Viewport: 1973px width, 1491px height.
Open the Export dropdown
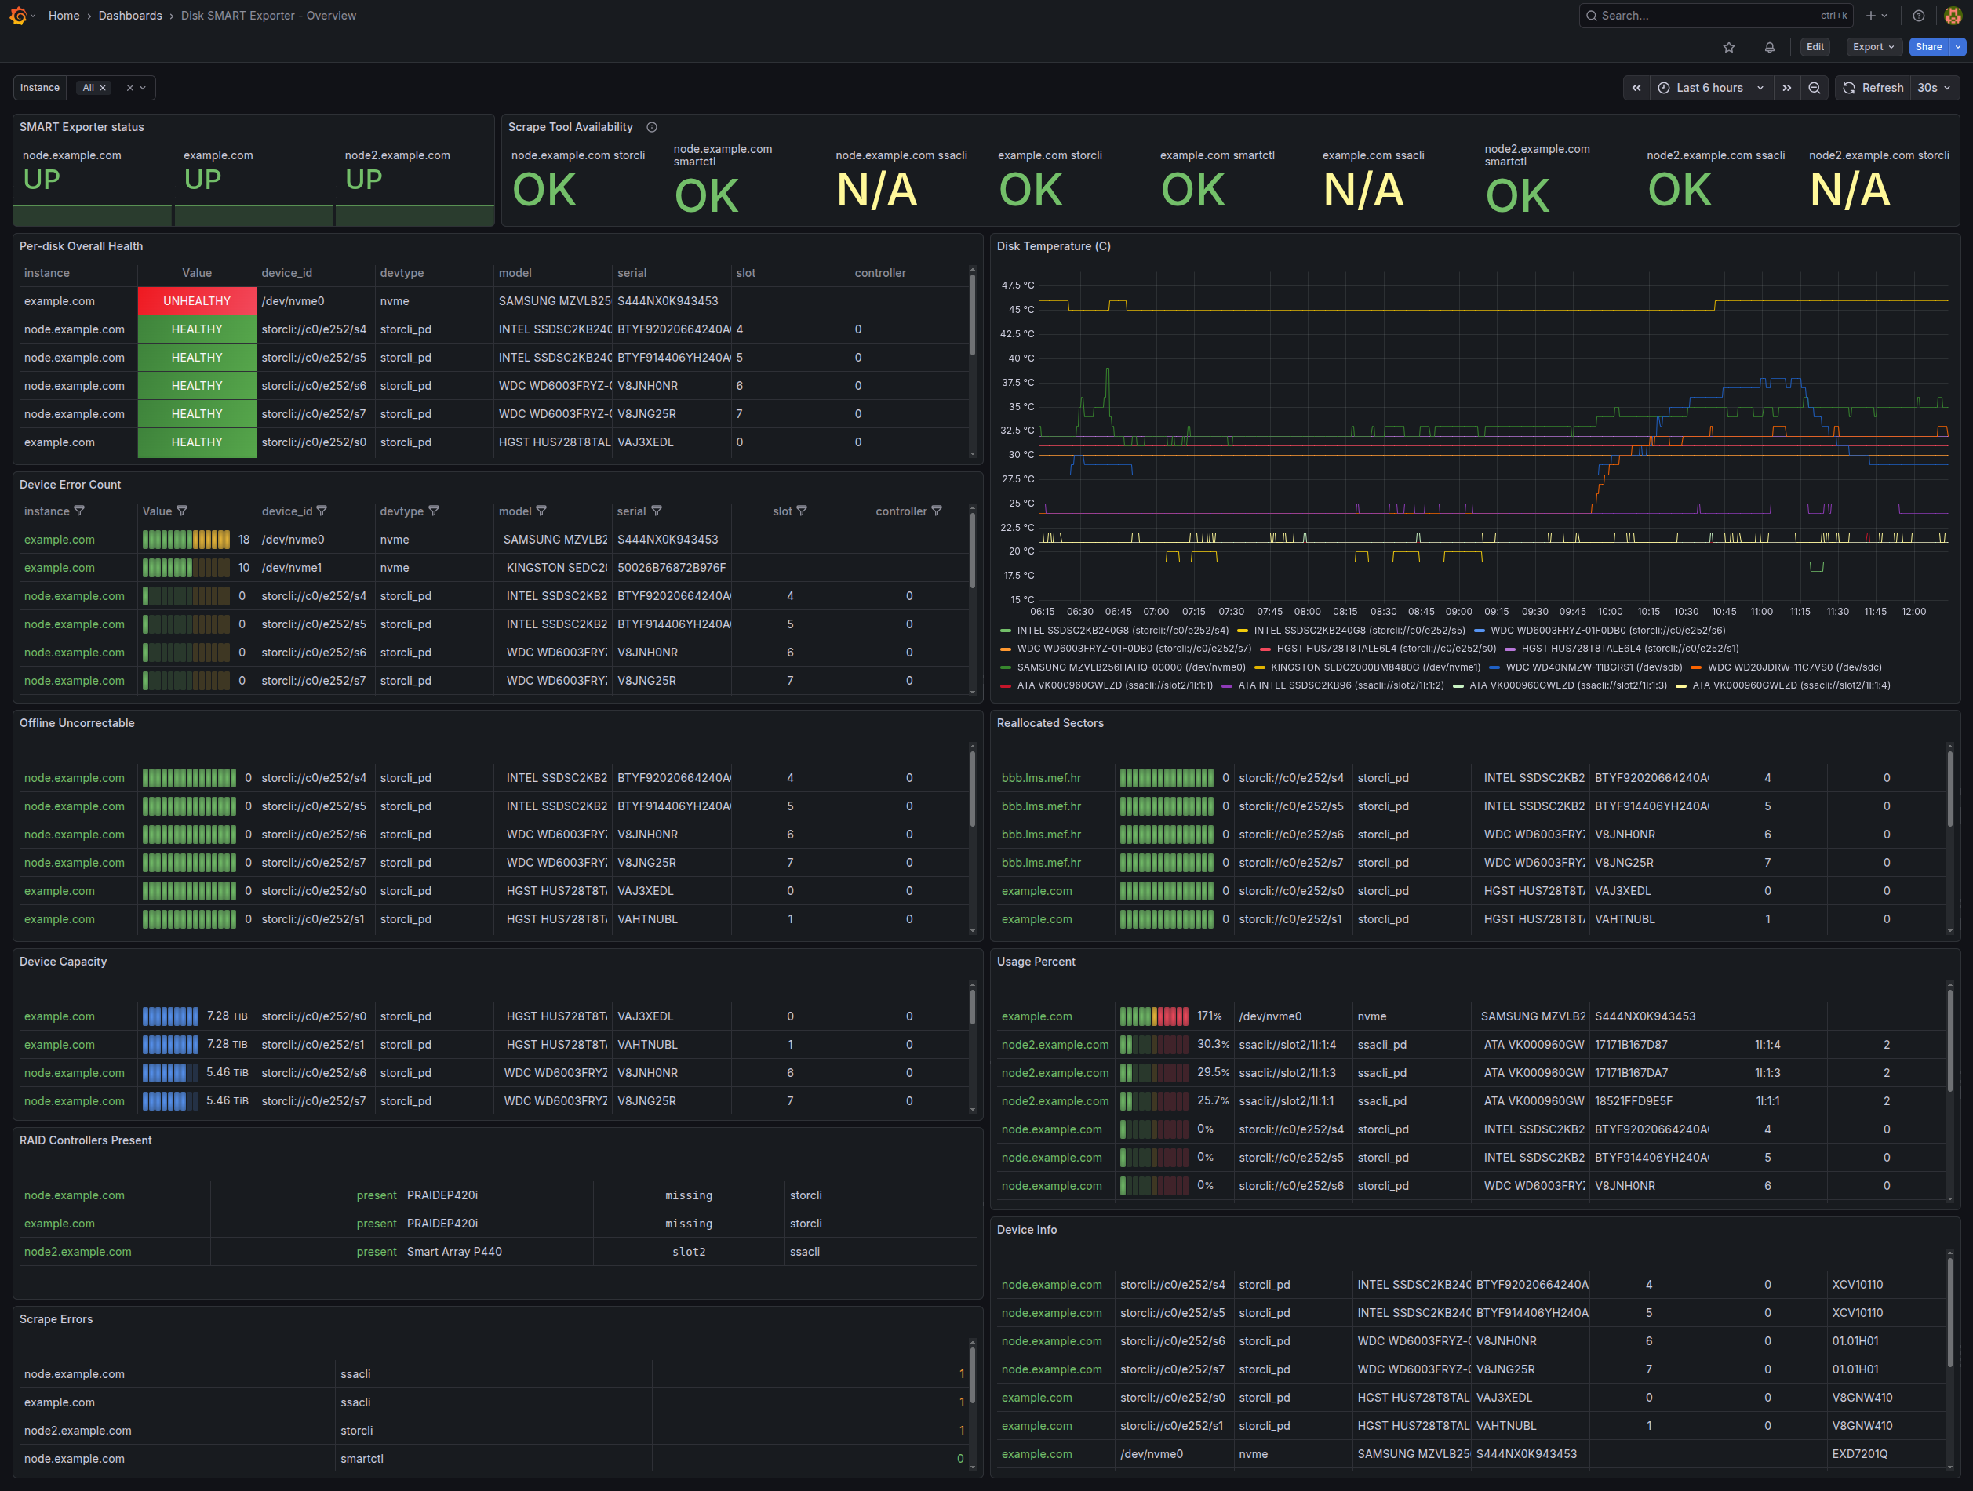pos(1873,47)
